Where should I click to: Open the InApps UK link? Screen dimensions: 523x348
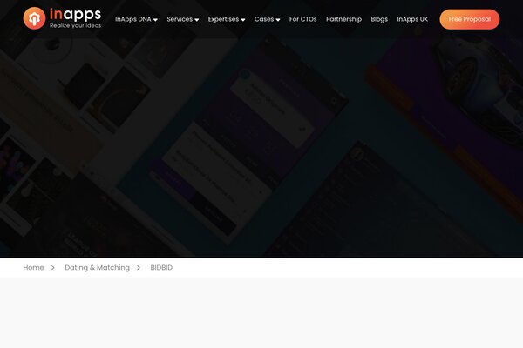pyautogui.click(x=412, y=19)
